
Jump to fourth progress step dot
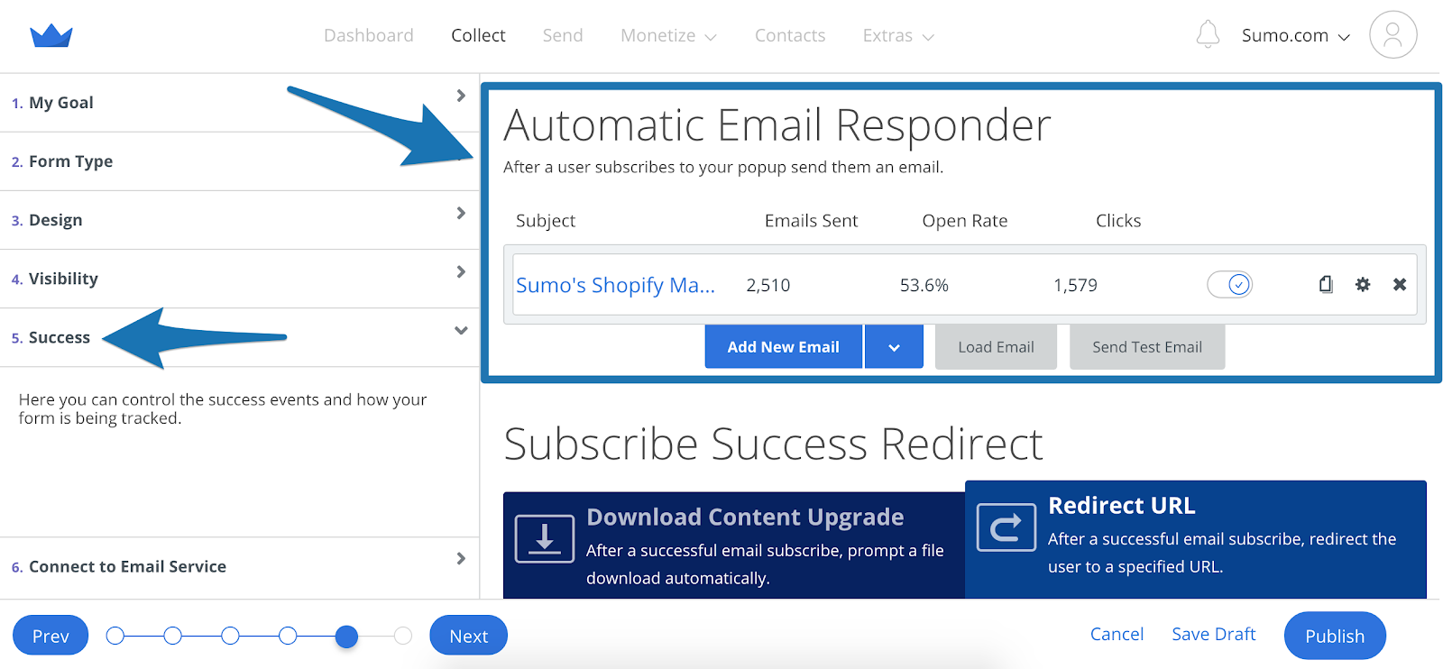click(289, 637)
